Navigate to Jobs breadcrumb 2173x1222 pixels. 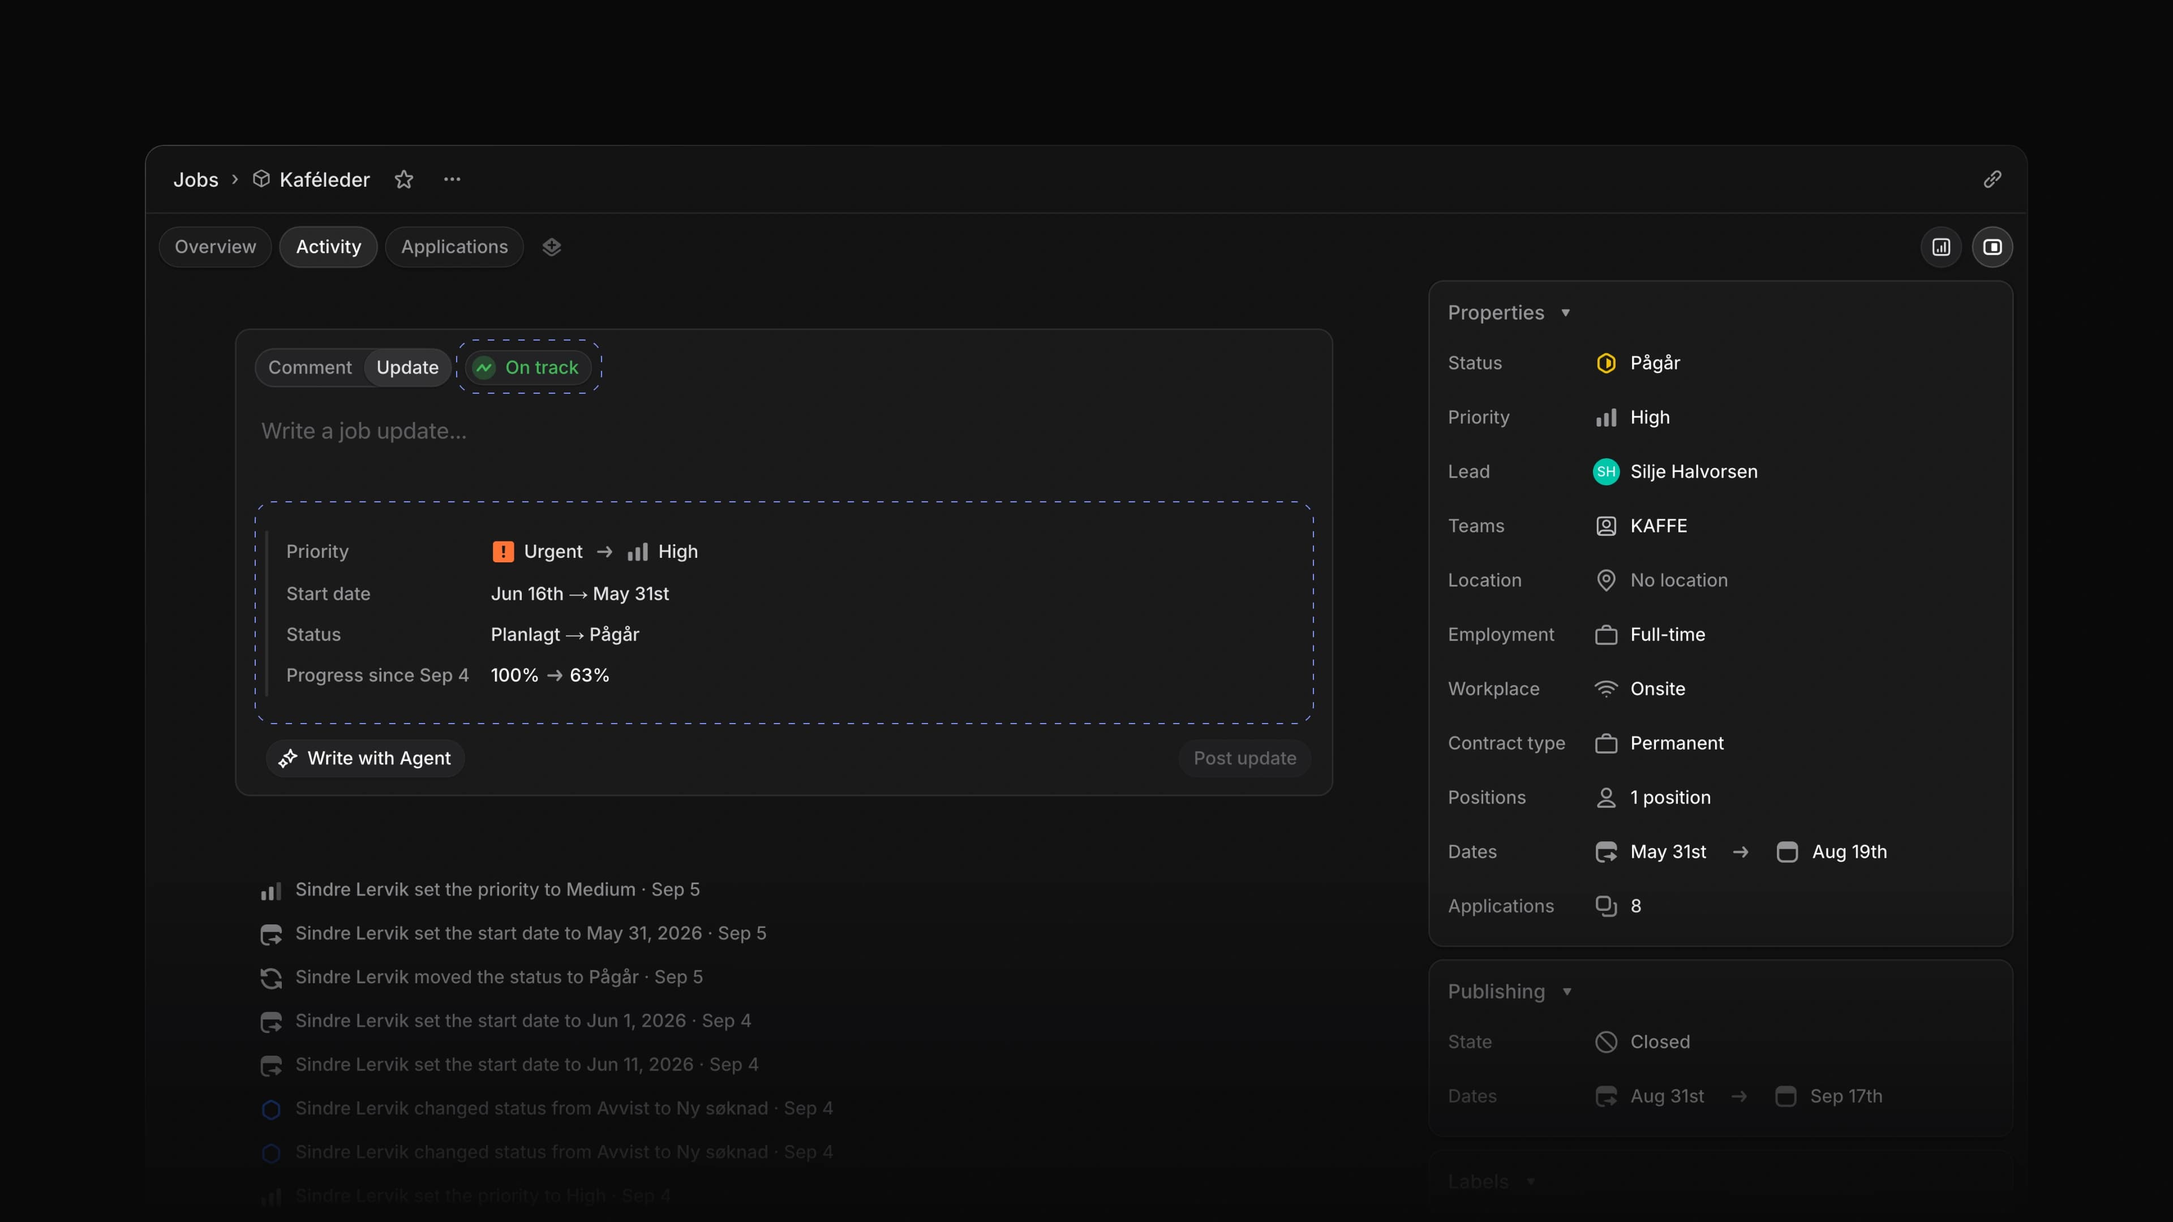[196, 180]
